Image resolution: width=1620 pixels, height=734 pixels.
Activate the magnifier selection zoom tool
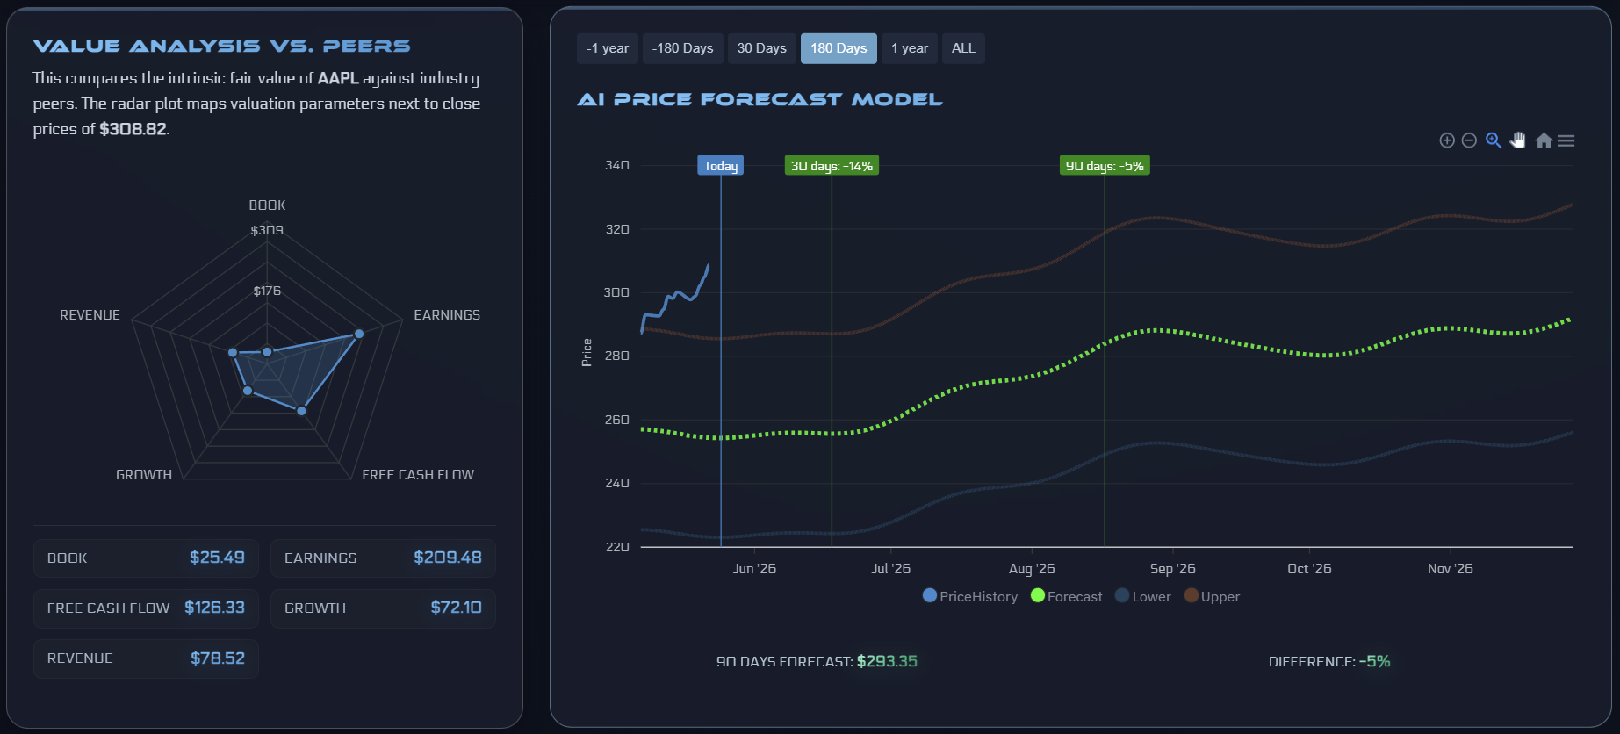(1494, 140)
